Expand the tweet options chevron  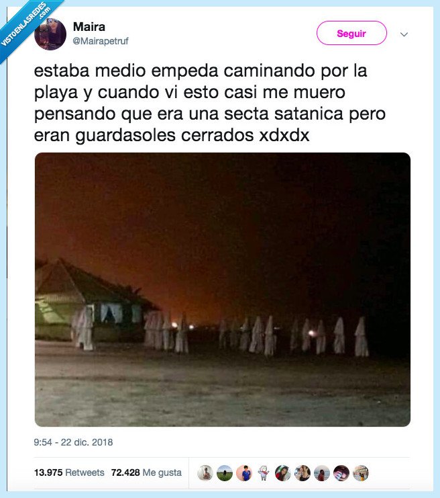point(404,34)
